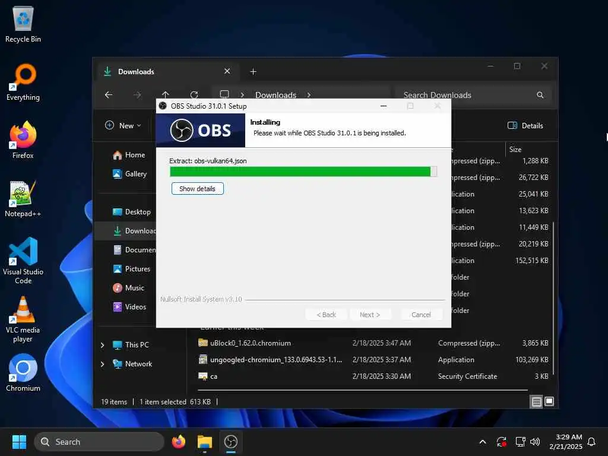Toggle the Details pane in Explorer
Viewport: 608px width, 456px height.
[x=525, y=125]
